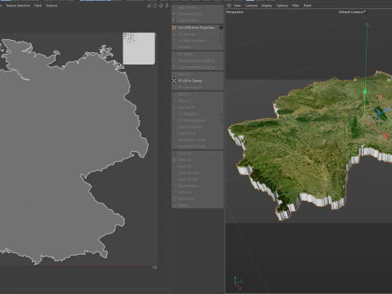Click the Fit UV to Canvas icon

click(x=174, y=81)
